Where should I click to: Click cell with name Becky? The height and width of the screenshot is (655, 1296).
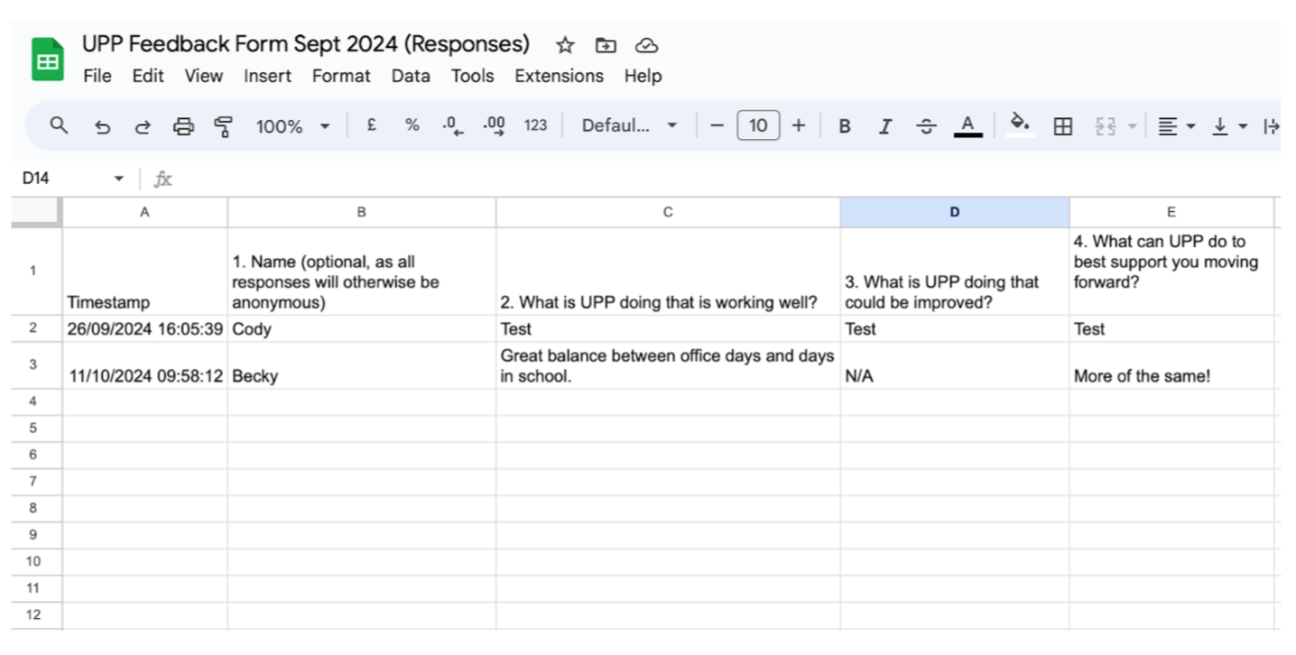tap(362, 365)
